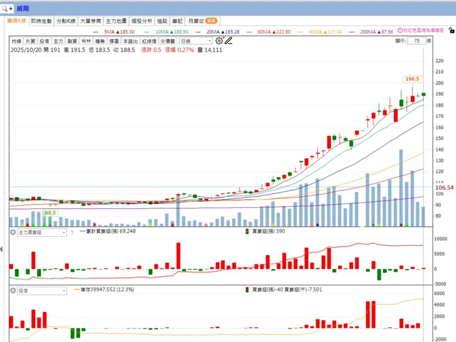Image resolution: width=456 pixels, height=342 pixels.
Task: Click 5MA value 185.30
Action: click(127, 31)
